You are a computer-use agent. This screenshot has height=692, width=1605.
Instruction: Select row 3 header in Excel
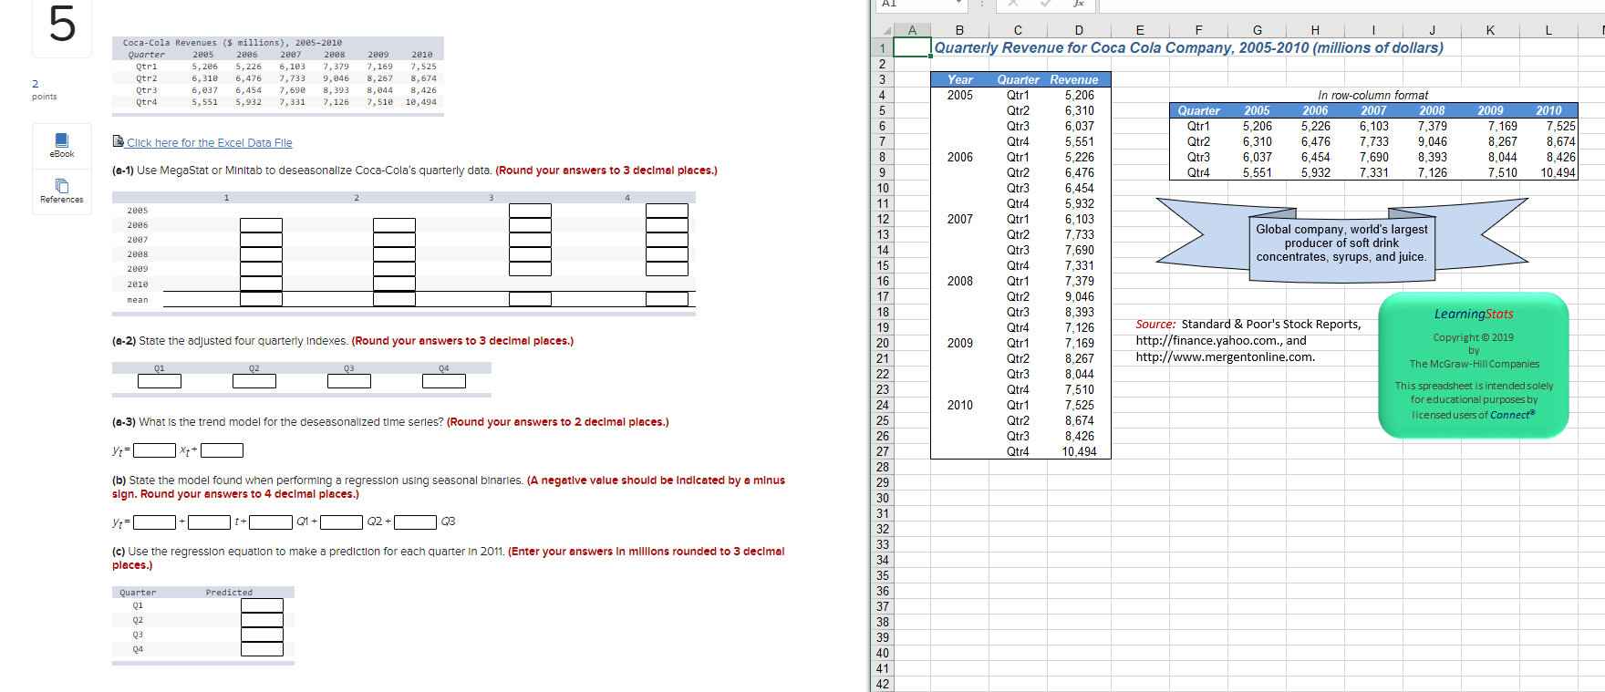pos(882,79)
